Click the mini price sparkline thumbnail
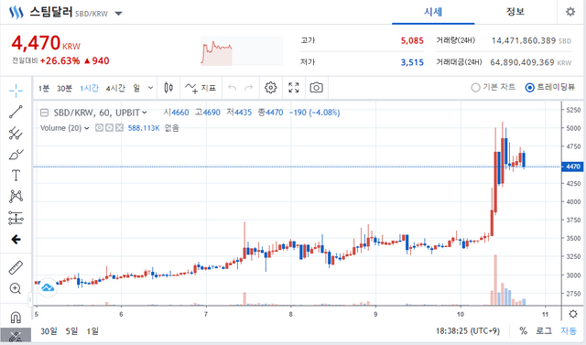 point(242,51)
